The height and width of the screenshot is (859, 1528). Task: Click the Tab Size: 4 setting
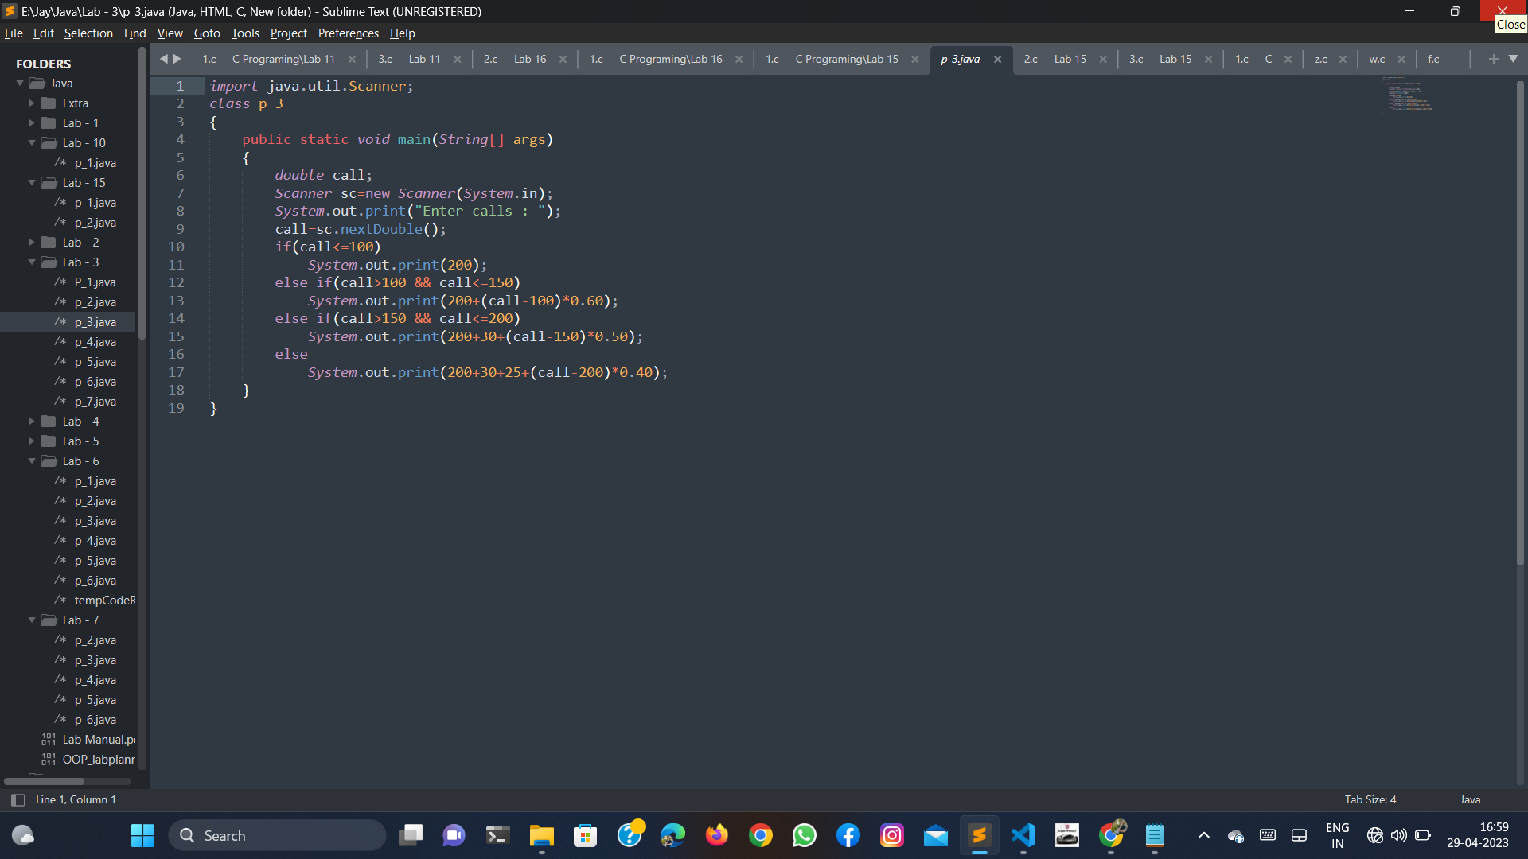1370,799
